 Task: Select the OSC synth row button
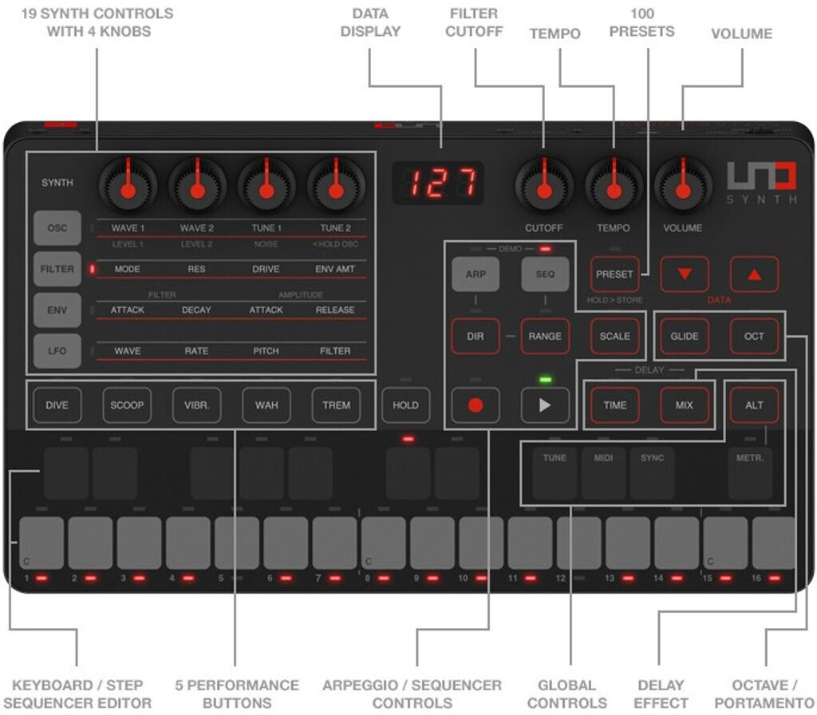pyautogui.click(x=57, y=228)
